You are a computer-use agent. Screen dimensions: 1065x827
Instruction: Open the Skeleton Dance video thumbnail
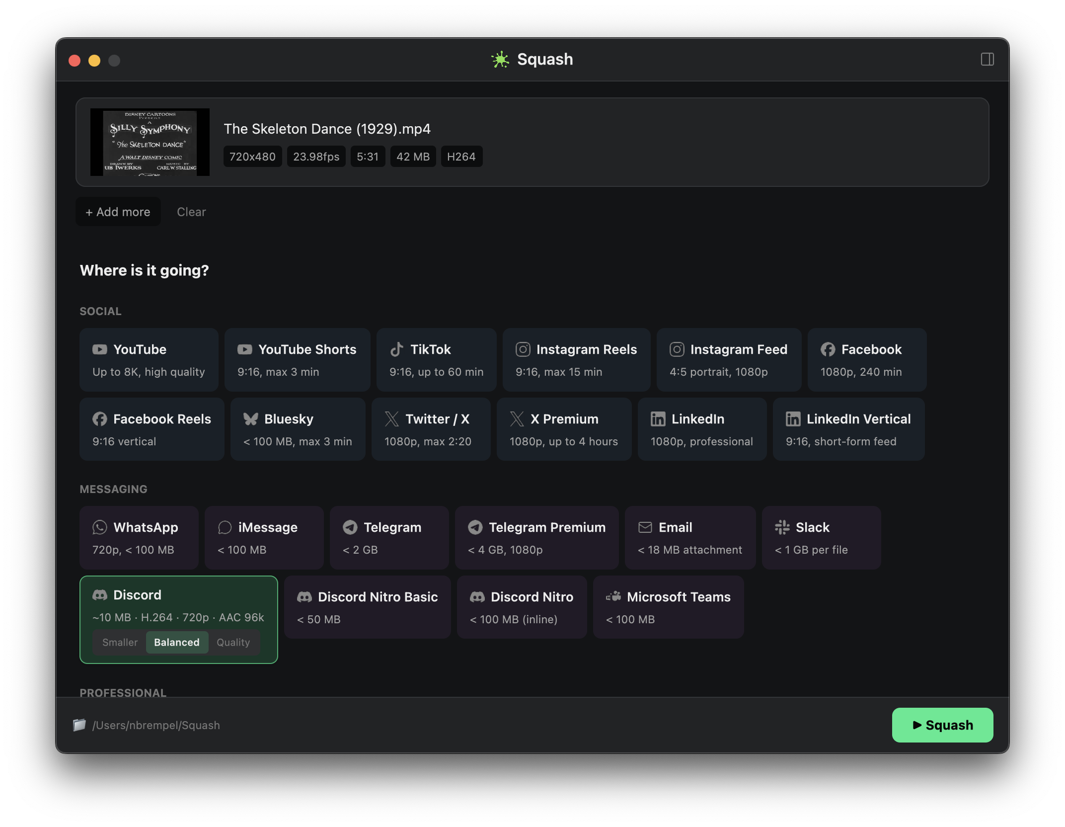pyautogui.click(x=150, y=142)
